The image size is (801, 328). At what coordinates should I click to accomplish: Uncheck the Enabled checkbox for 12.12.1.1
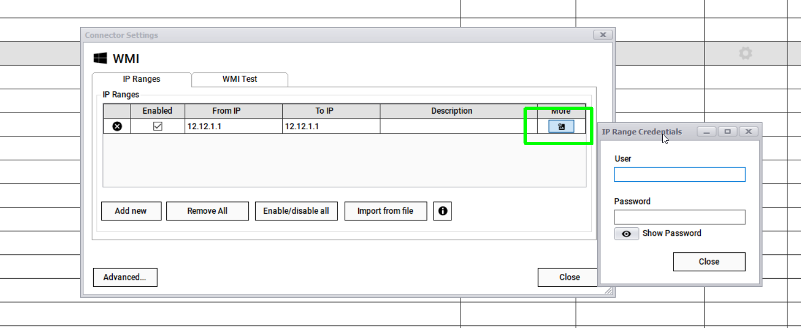(x=158, y=126)
